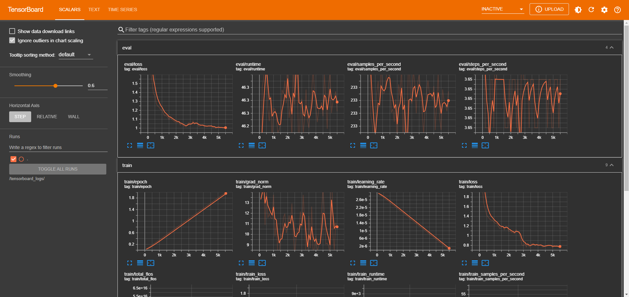Click the train/total_flos chart title
The width and height of the screenshot is (629, 297).
(138, 274)
